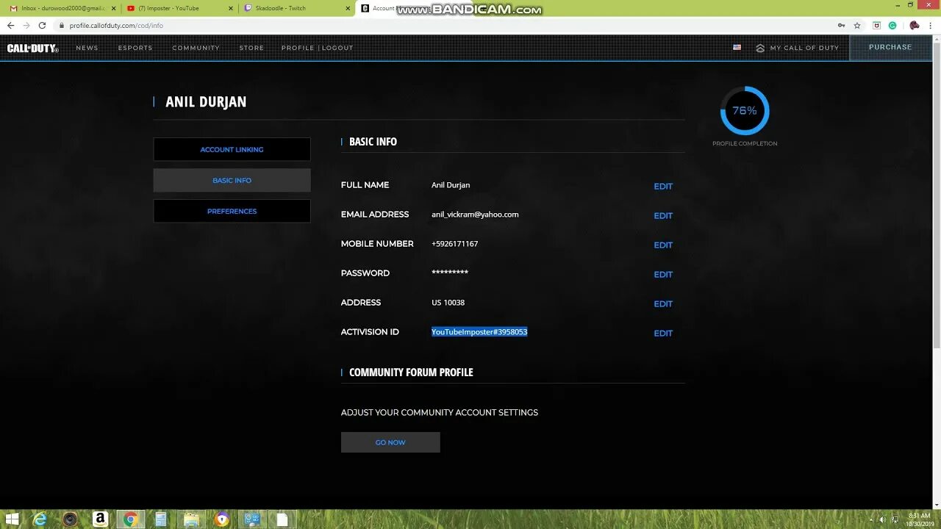The image size is (941, 529).
Task: Change region using the US flag icon
Action: point(737,47)
